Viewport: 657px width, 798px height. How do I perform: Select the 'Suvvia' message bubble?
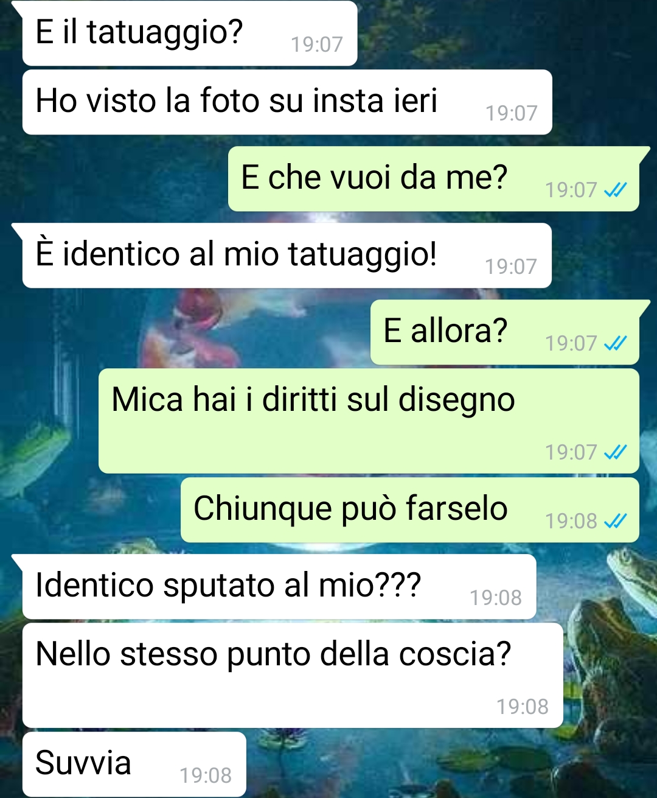[x=134, y=765]
